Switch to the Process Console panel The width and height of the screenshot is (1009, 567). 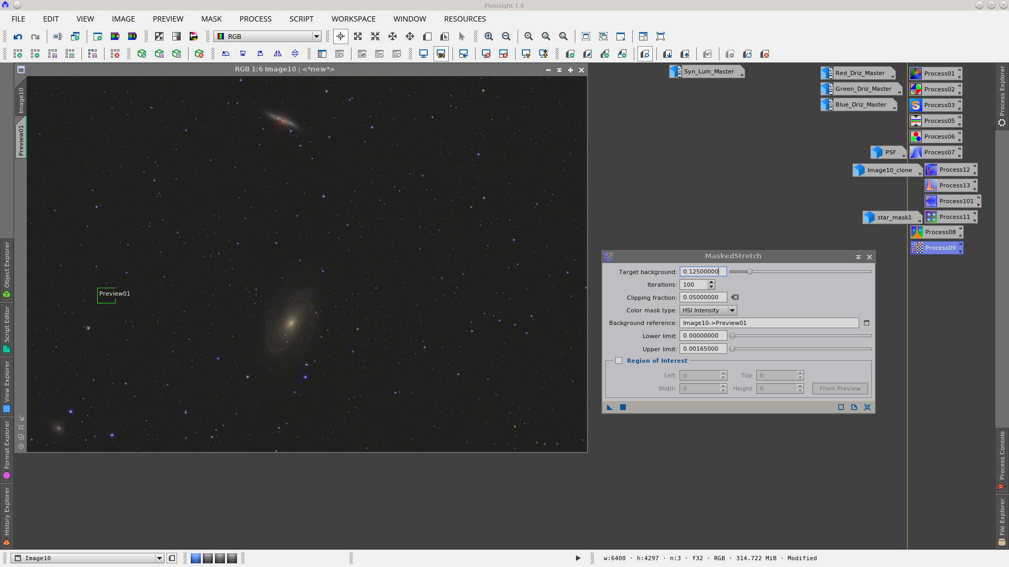click(x=1002, y=462)
